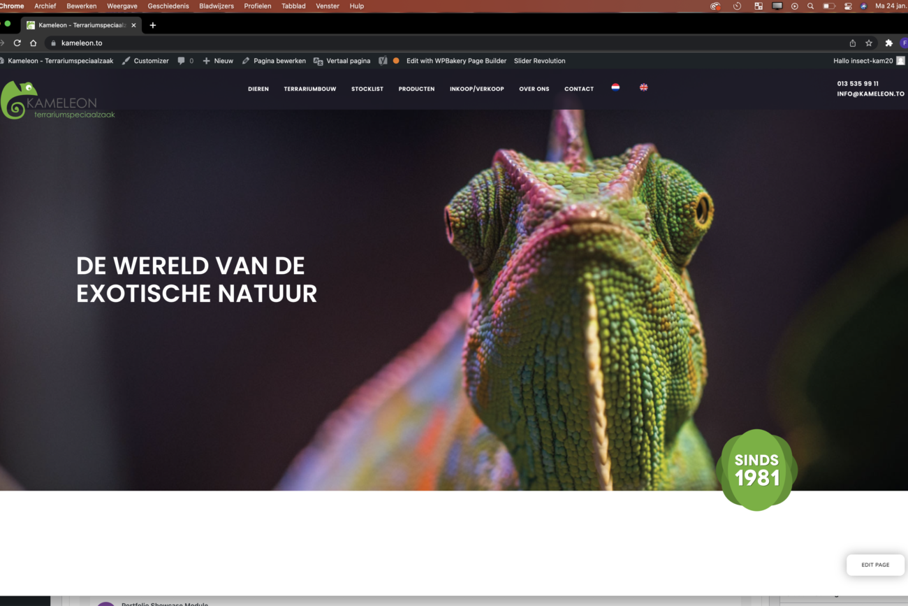The image size is (908, 606).
Task: Open the Chrome extensions puzzle icon
Action: 888,43
